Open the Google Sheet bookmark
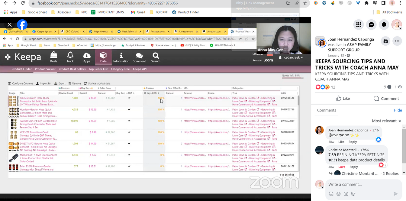406x201 pixels. pos(34,12)
